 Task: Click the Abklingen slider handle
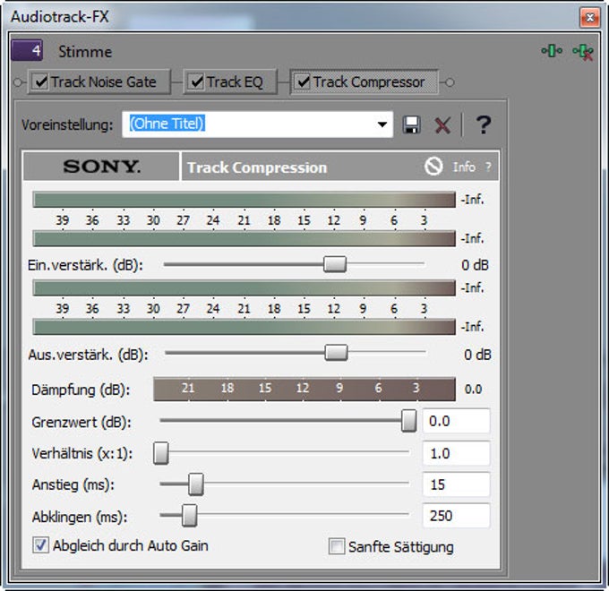[190, 515]
